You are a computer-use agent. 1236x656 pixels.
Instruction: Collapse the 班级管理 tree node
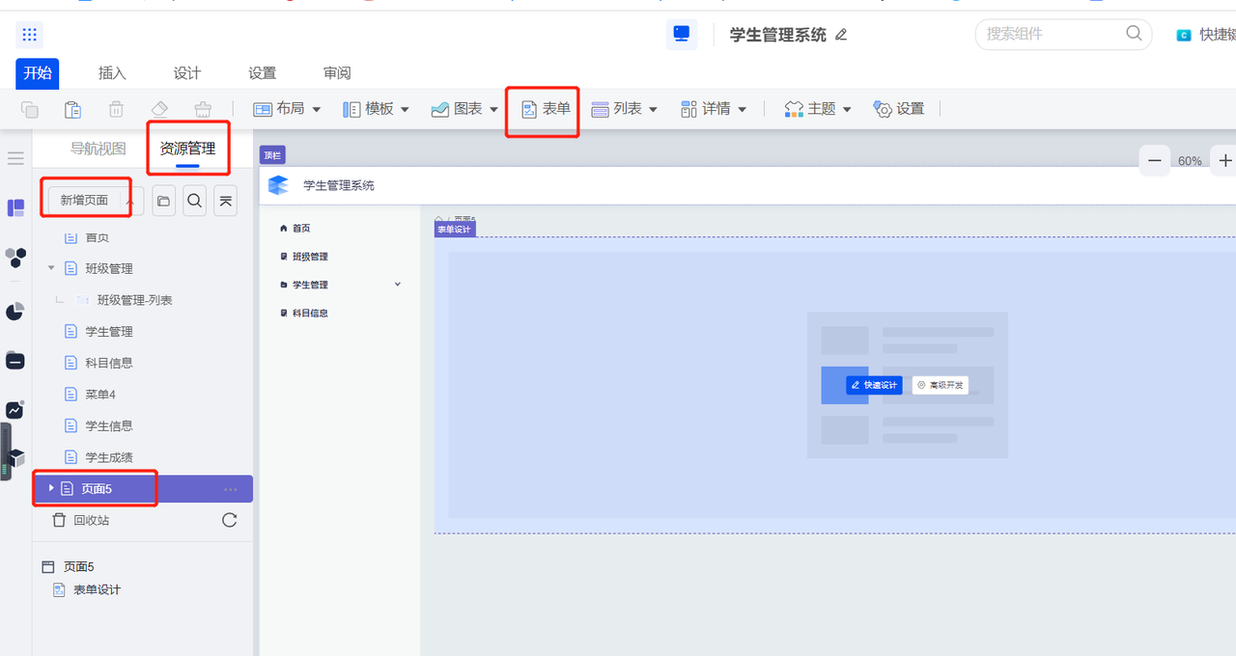(x=51, y=268)
